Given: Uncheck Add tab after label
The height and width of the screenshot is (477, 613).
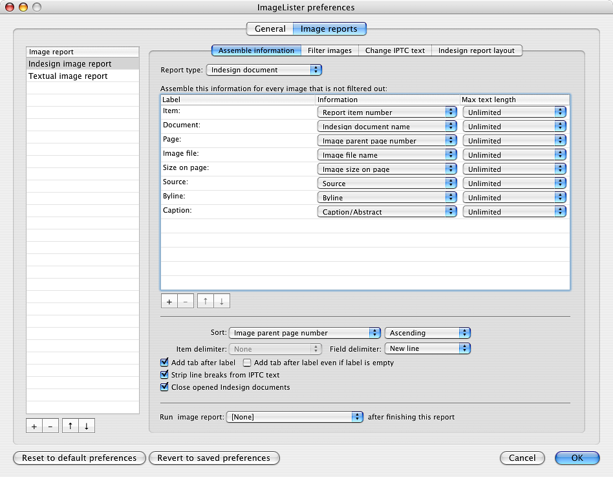Looking at the screenshot, I should click(165, 362).
